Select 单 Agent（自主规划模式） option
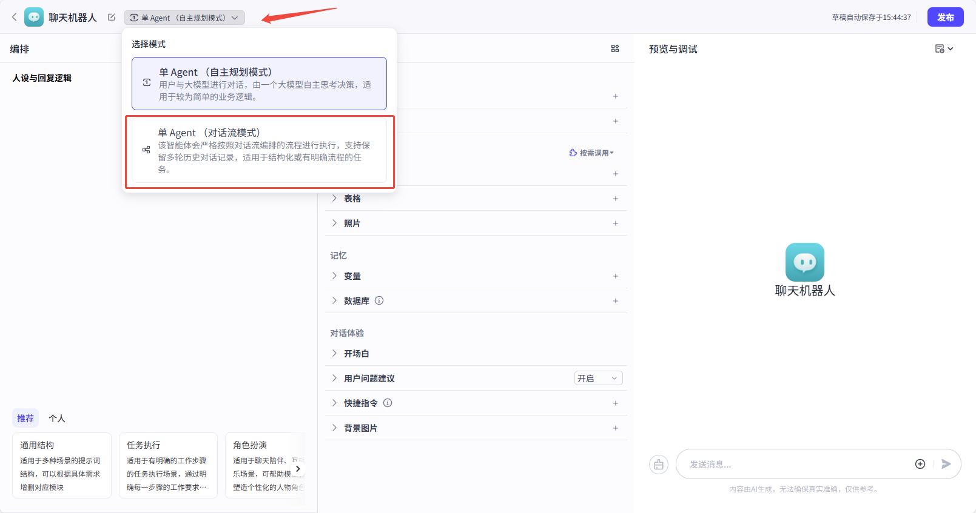The image size is (976, 513). pos(260,84)
